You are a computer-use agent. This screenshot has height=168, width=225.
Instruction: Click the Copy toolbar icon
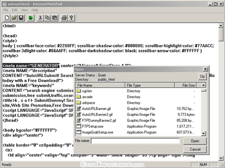pyautogui.click(x=48, y=18)
